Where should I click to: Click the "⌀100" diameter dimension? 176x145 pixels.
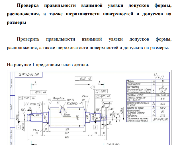(77, 117)
